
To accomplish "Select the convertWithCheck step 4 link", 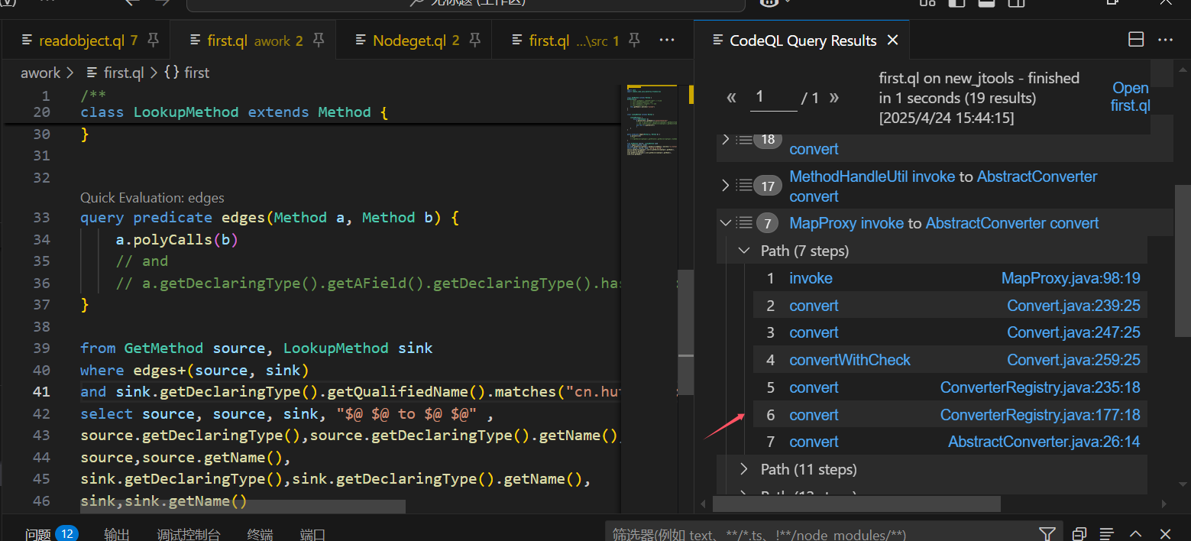I will [x=850, y=360].
